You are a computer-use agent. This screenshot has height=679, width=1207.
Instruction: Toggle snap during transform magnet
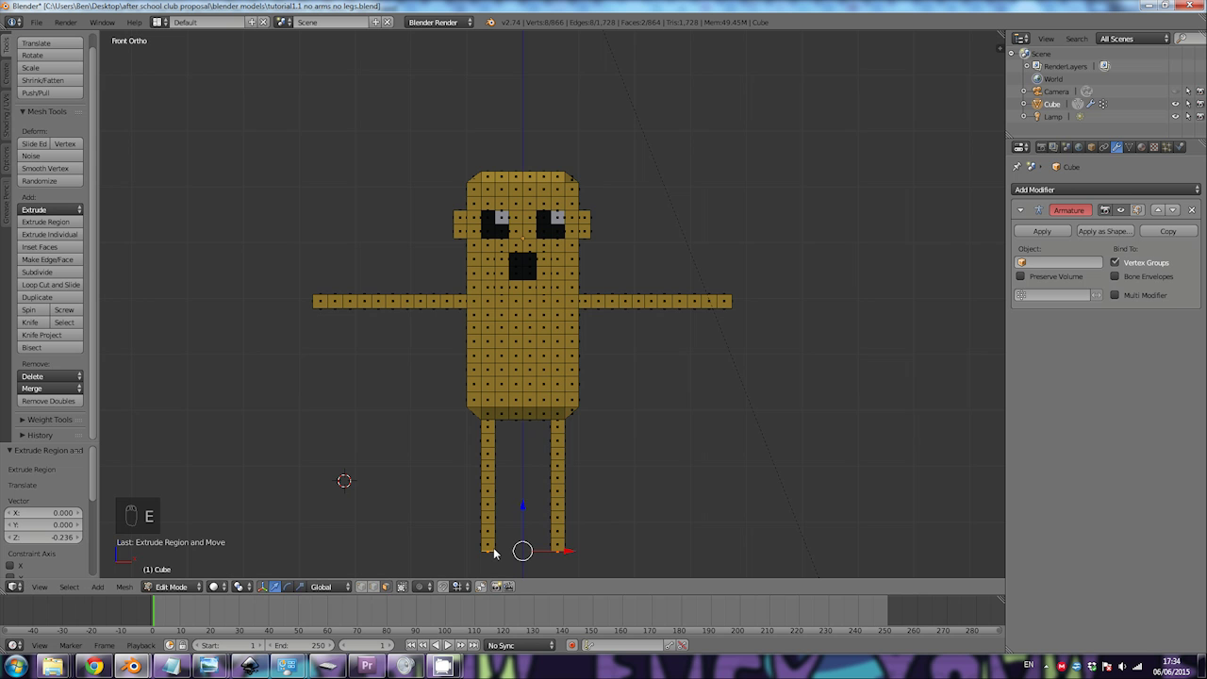point(442,587)
